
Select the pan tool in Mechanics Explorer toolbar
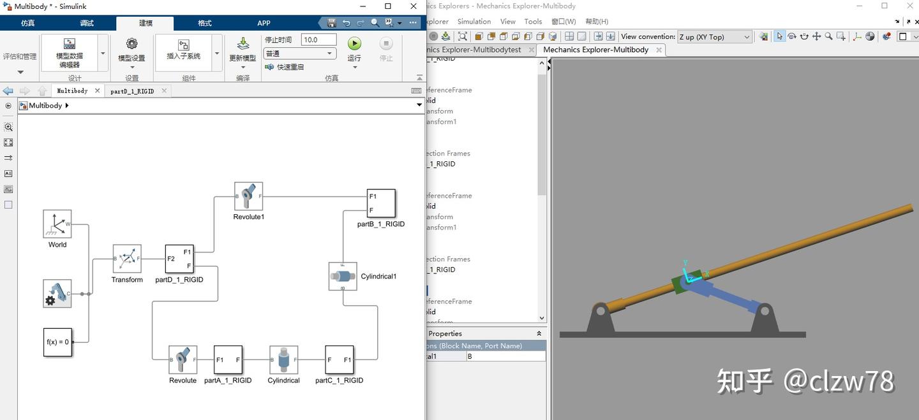click(x=817, y=36)
